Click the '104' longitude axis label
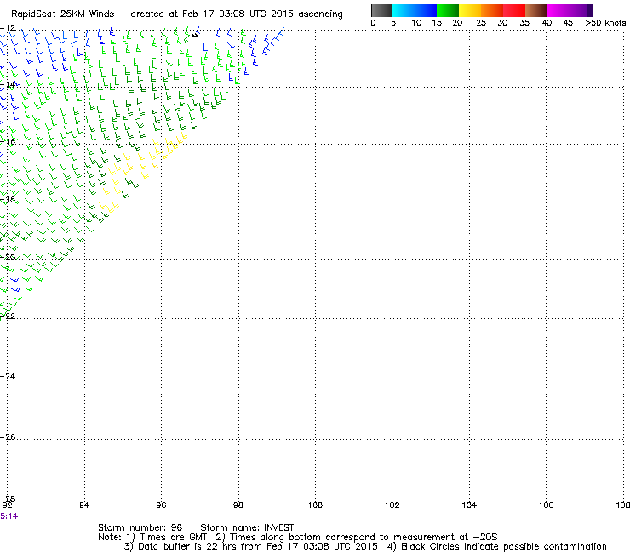The height and width of the screenshot is (553, 630). click(x=469, y=505)
